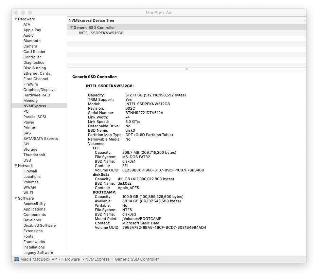Screen dimensions: 318x277
Task: Select INTEL SSDPEKNW512G8 in device tree
Action: tap(101, 33)
